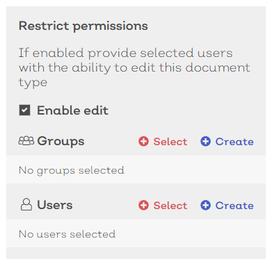Click the Users section heading text
272x266 pixels.
click(x=55, y=205)
